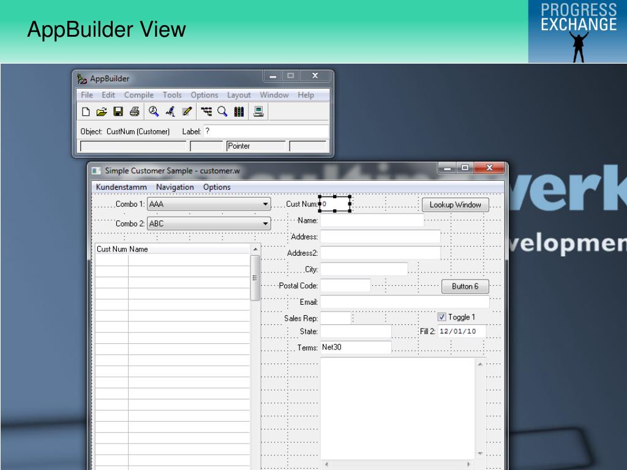627x470 pixels.
Task: Click the Save floppy disk icon
Action: click(118, 111)
